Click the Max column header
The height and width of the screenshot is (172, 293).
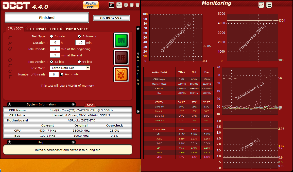coord(207,72)
